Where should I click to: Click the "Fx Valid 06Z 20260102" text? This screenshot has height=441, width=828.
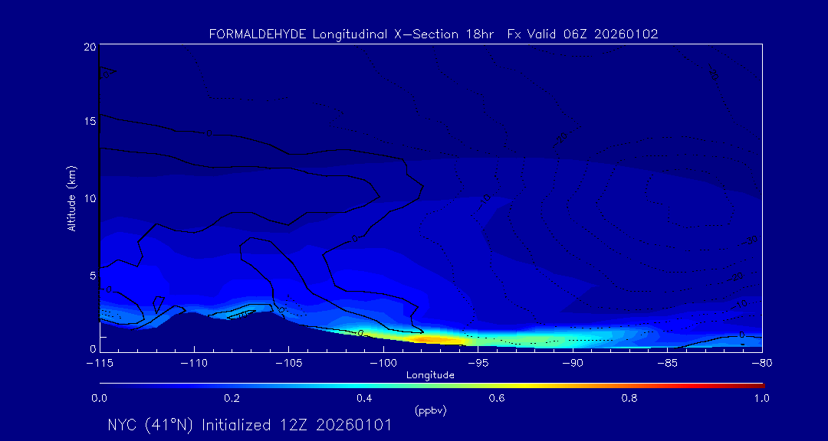tap(583, 34)
